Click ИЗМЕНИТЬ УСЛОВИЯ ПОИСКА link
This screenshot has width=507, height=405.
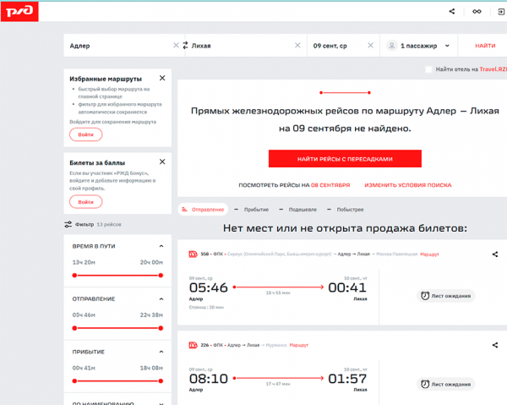[408, 185]
